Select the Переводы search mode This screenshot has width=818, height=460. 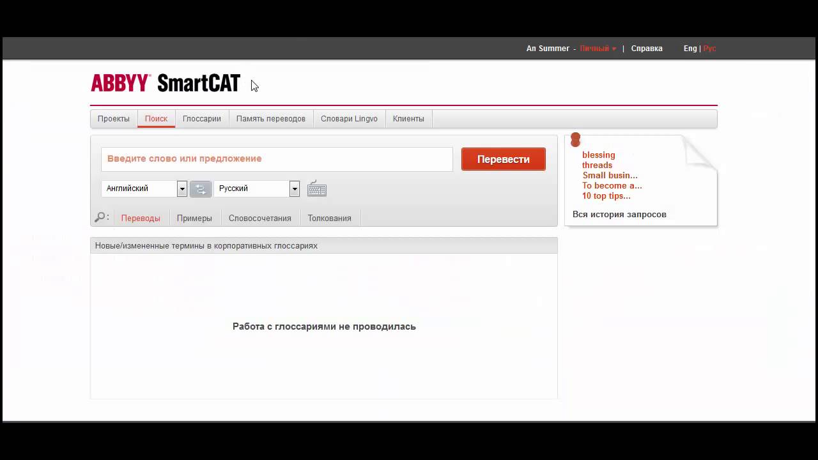[141, 218]
